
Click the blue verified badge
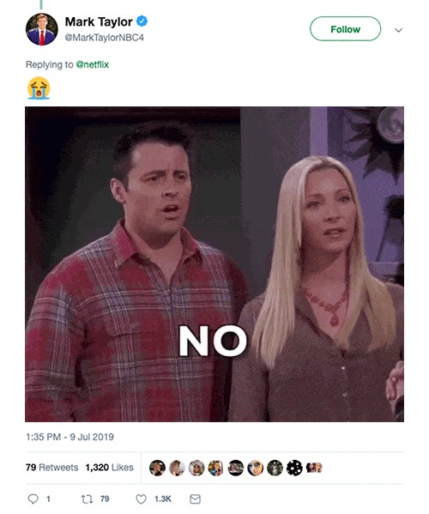click(x=142, y=21)
